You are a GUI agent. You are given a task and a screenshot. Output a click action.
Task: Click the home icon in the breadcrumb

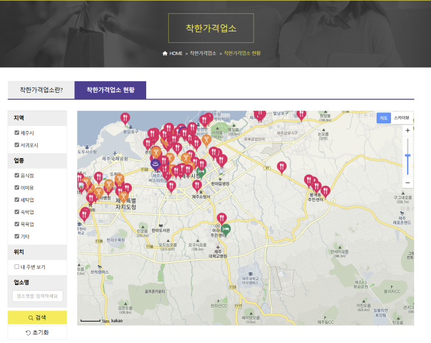(x=165, y=53)
